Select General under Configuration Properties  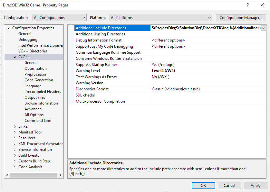pyautogui.click(x=25, y=34)
